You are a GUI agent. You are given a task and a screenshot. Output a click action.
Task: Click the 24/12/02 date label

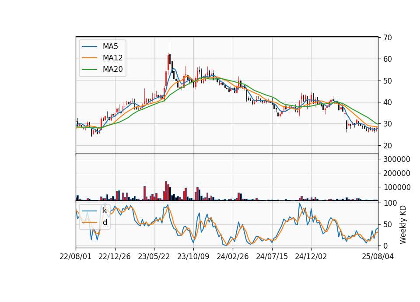[311, 256]
